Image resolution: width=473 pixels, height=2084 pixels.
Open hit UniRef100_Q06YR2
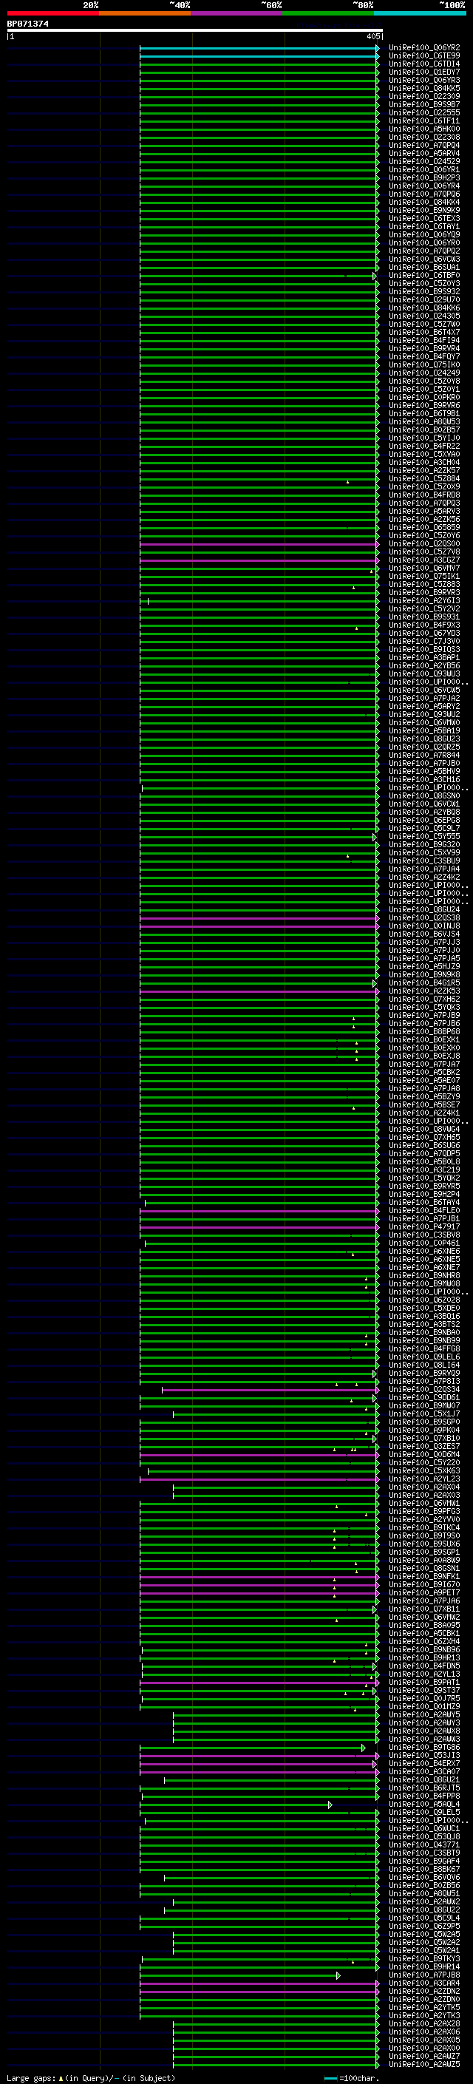tap(423, 48)
